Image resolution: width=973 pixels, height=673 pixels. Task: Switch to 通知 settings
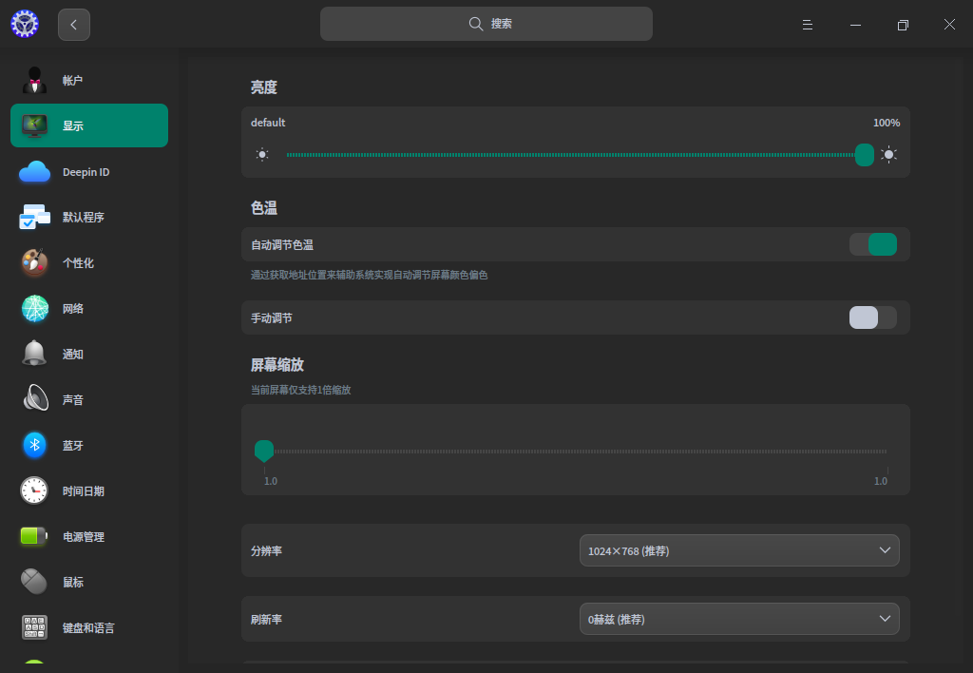[x=89, y=354]
